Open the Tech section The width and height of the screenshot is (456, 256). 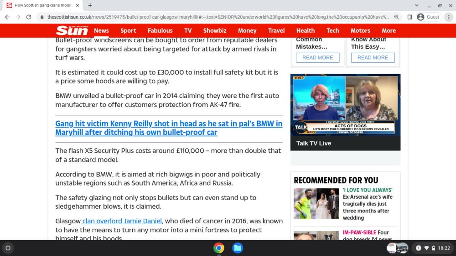333,30
